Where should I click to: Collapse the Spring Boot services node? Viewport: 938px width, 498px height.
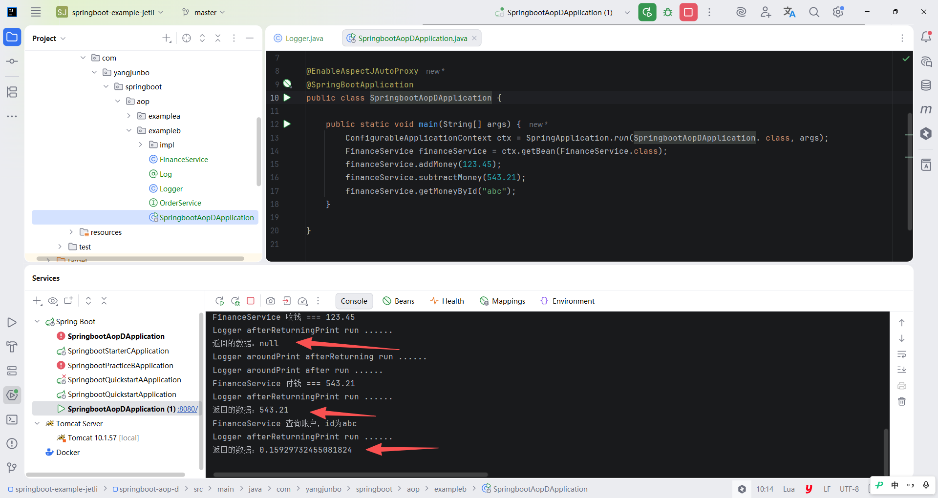point(37,321)
